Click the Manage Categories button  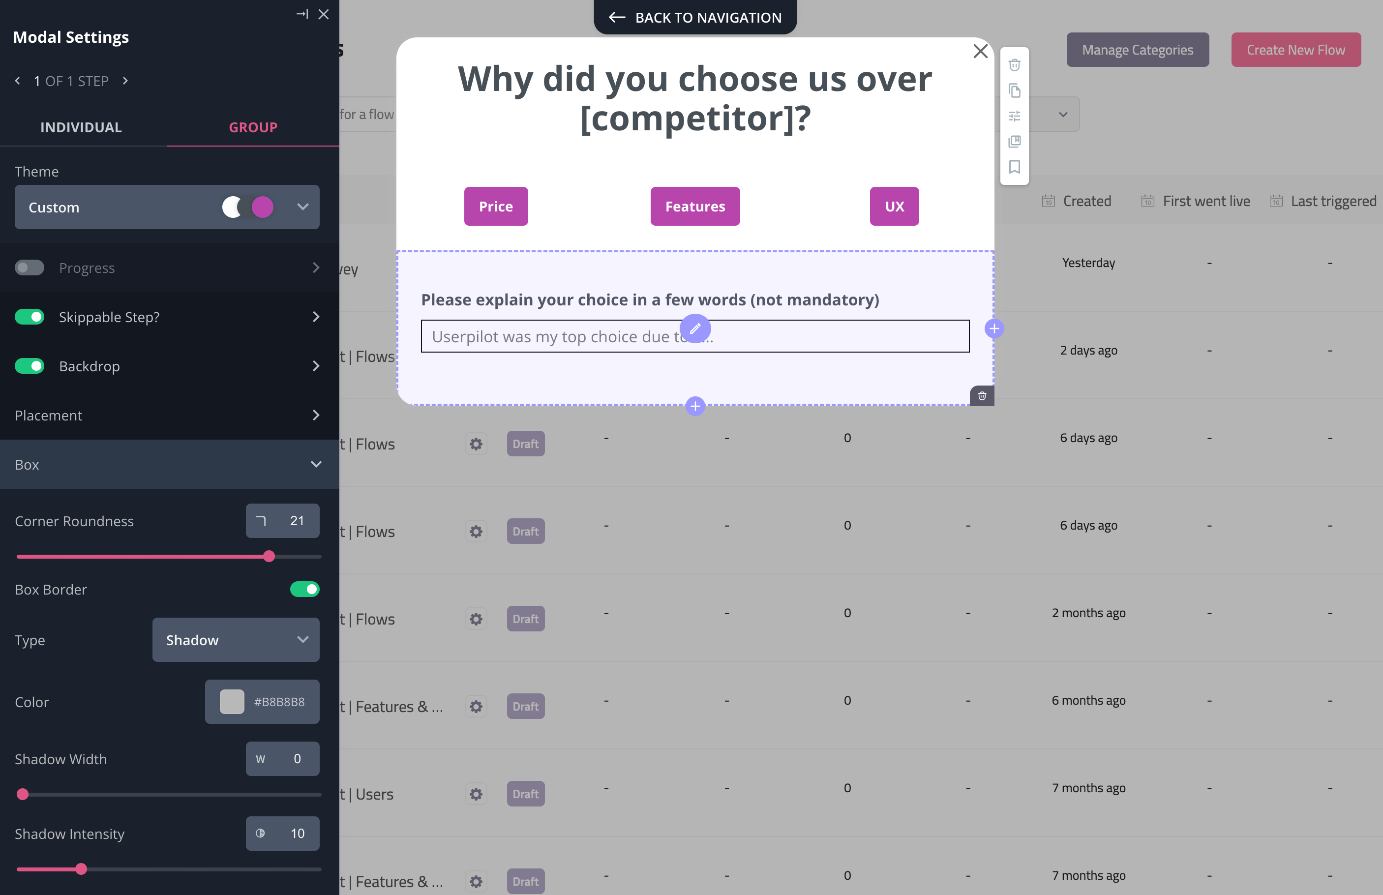[1137, 48]
